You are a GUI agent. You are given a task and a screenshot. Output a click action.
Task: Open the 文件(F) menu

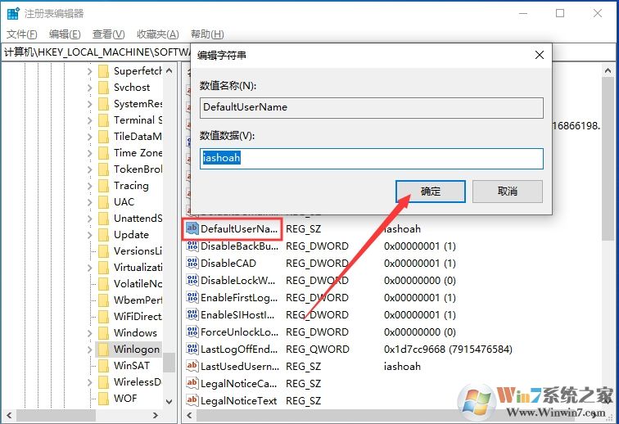click(22, 34)
